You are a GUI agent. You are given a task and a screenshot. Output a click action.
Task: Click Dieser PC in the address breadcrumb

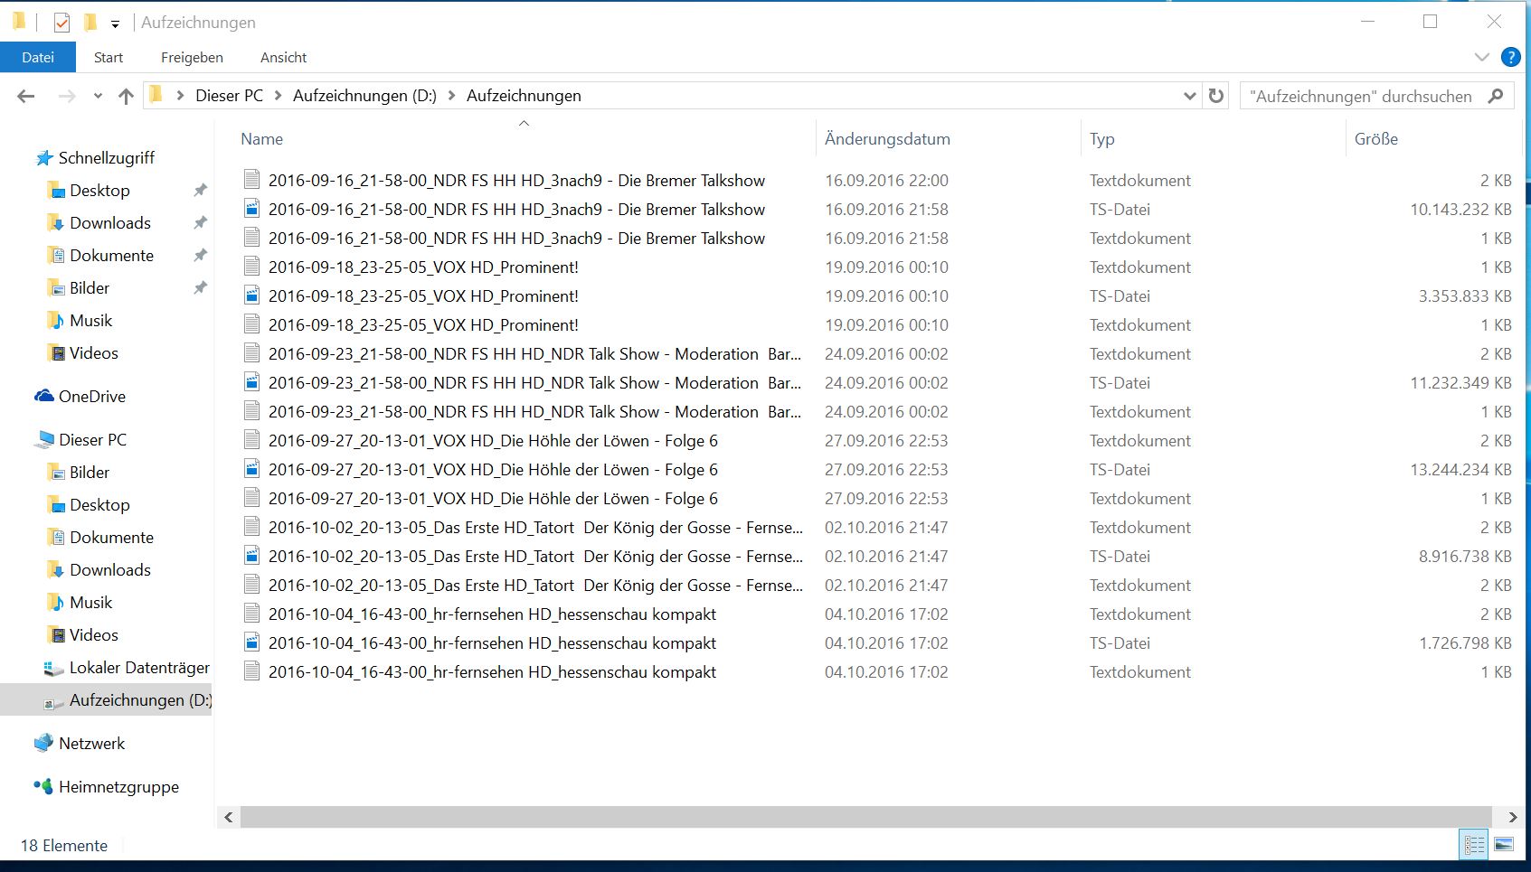coord(230,96)
